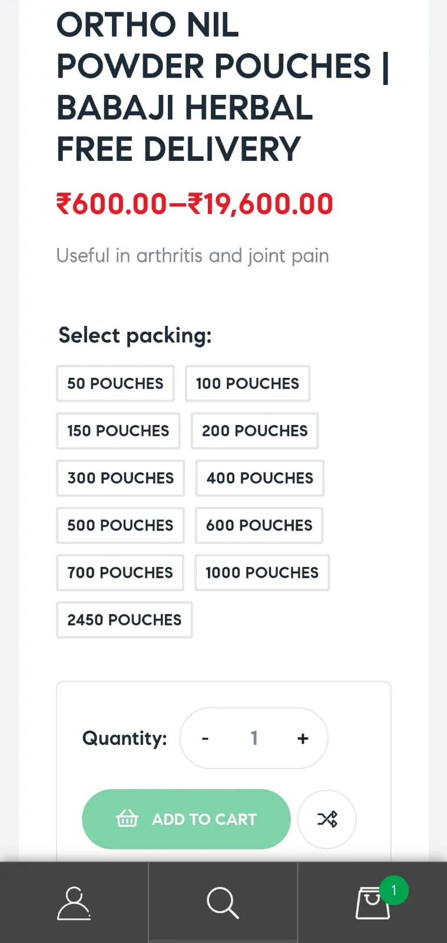Pick the 300 POUCHES option
447x943 pixels.
pos(121,478)
